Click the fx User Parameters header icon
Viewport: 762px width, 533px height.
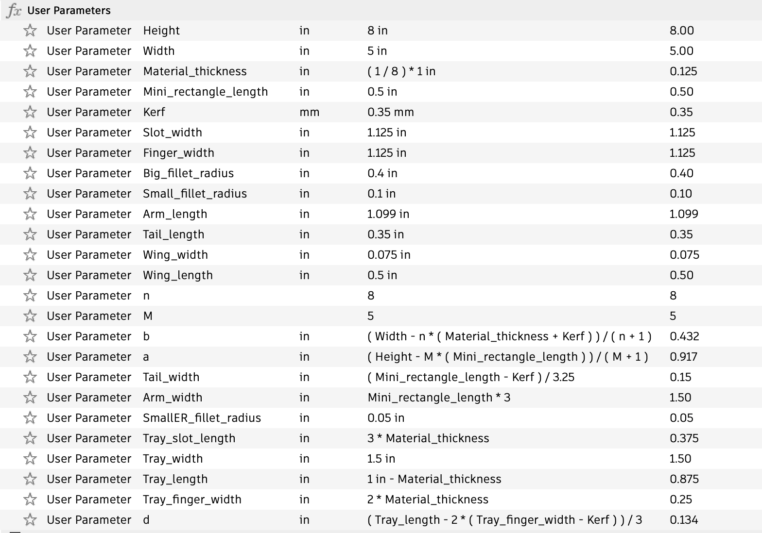tap(14, 11)
